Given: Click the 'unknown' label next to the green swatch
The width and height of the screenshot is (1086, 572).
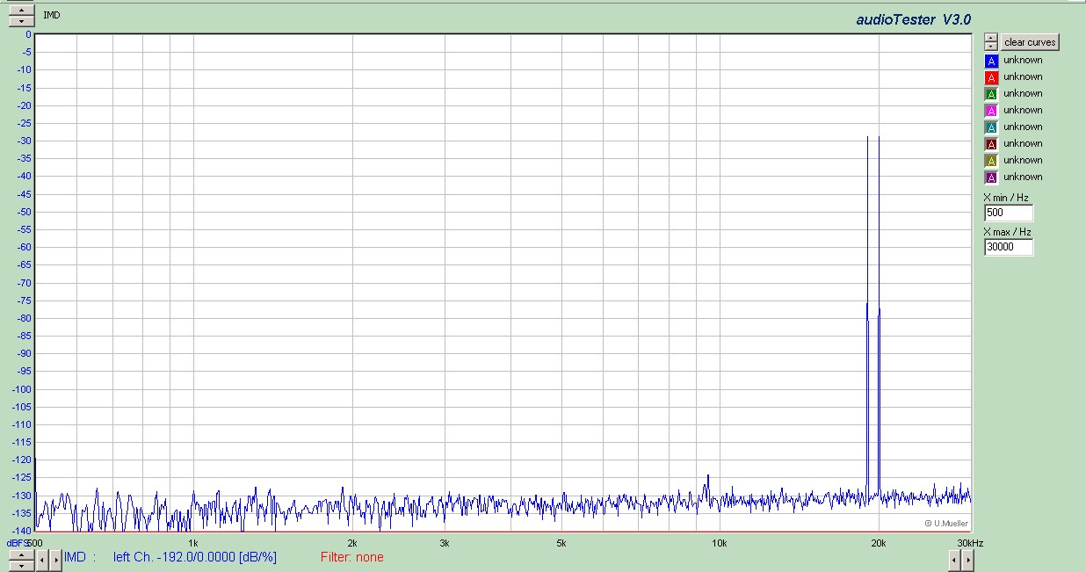Looking at the screenshot, I should 1023,93.
